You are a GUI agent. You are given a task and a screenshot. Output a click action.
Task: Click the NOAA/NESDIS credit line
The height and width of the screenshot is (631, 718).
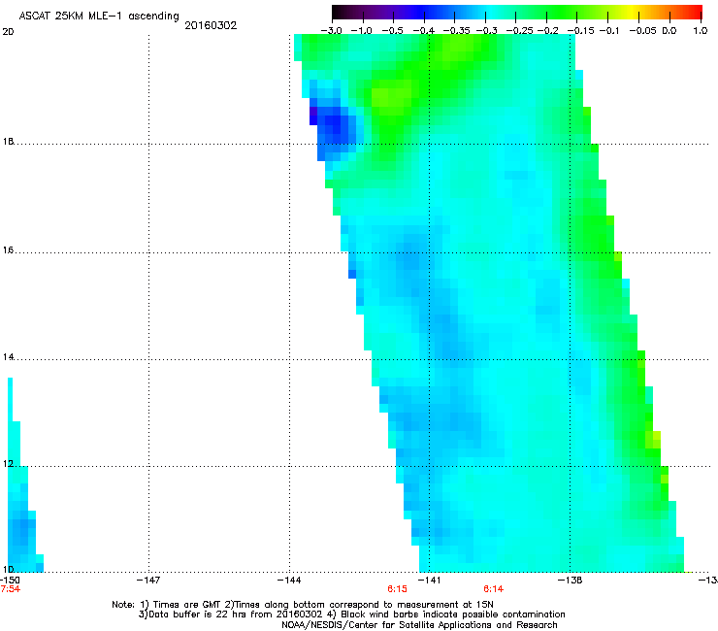click(419, 625)
